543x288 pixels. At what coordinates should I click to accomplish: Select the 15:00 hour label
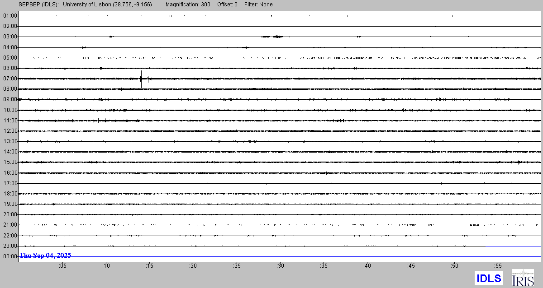click(x=10, y=162)
